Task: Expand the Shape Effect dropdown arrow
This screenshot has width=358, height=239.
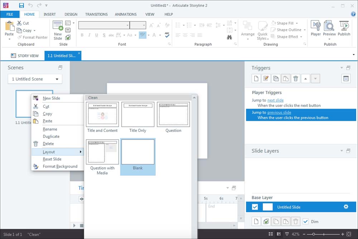Action: click(x=301, y=37)
